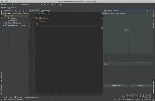The width and height of the screenshot is (155, 101).
Task: Expand Scratches and Consoles node
Action: [4, 25]
